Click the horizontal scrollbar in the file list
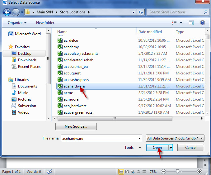 [x=115, y=118]
